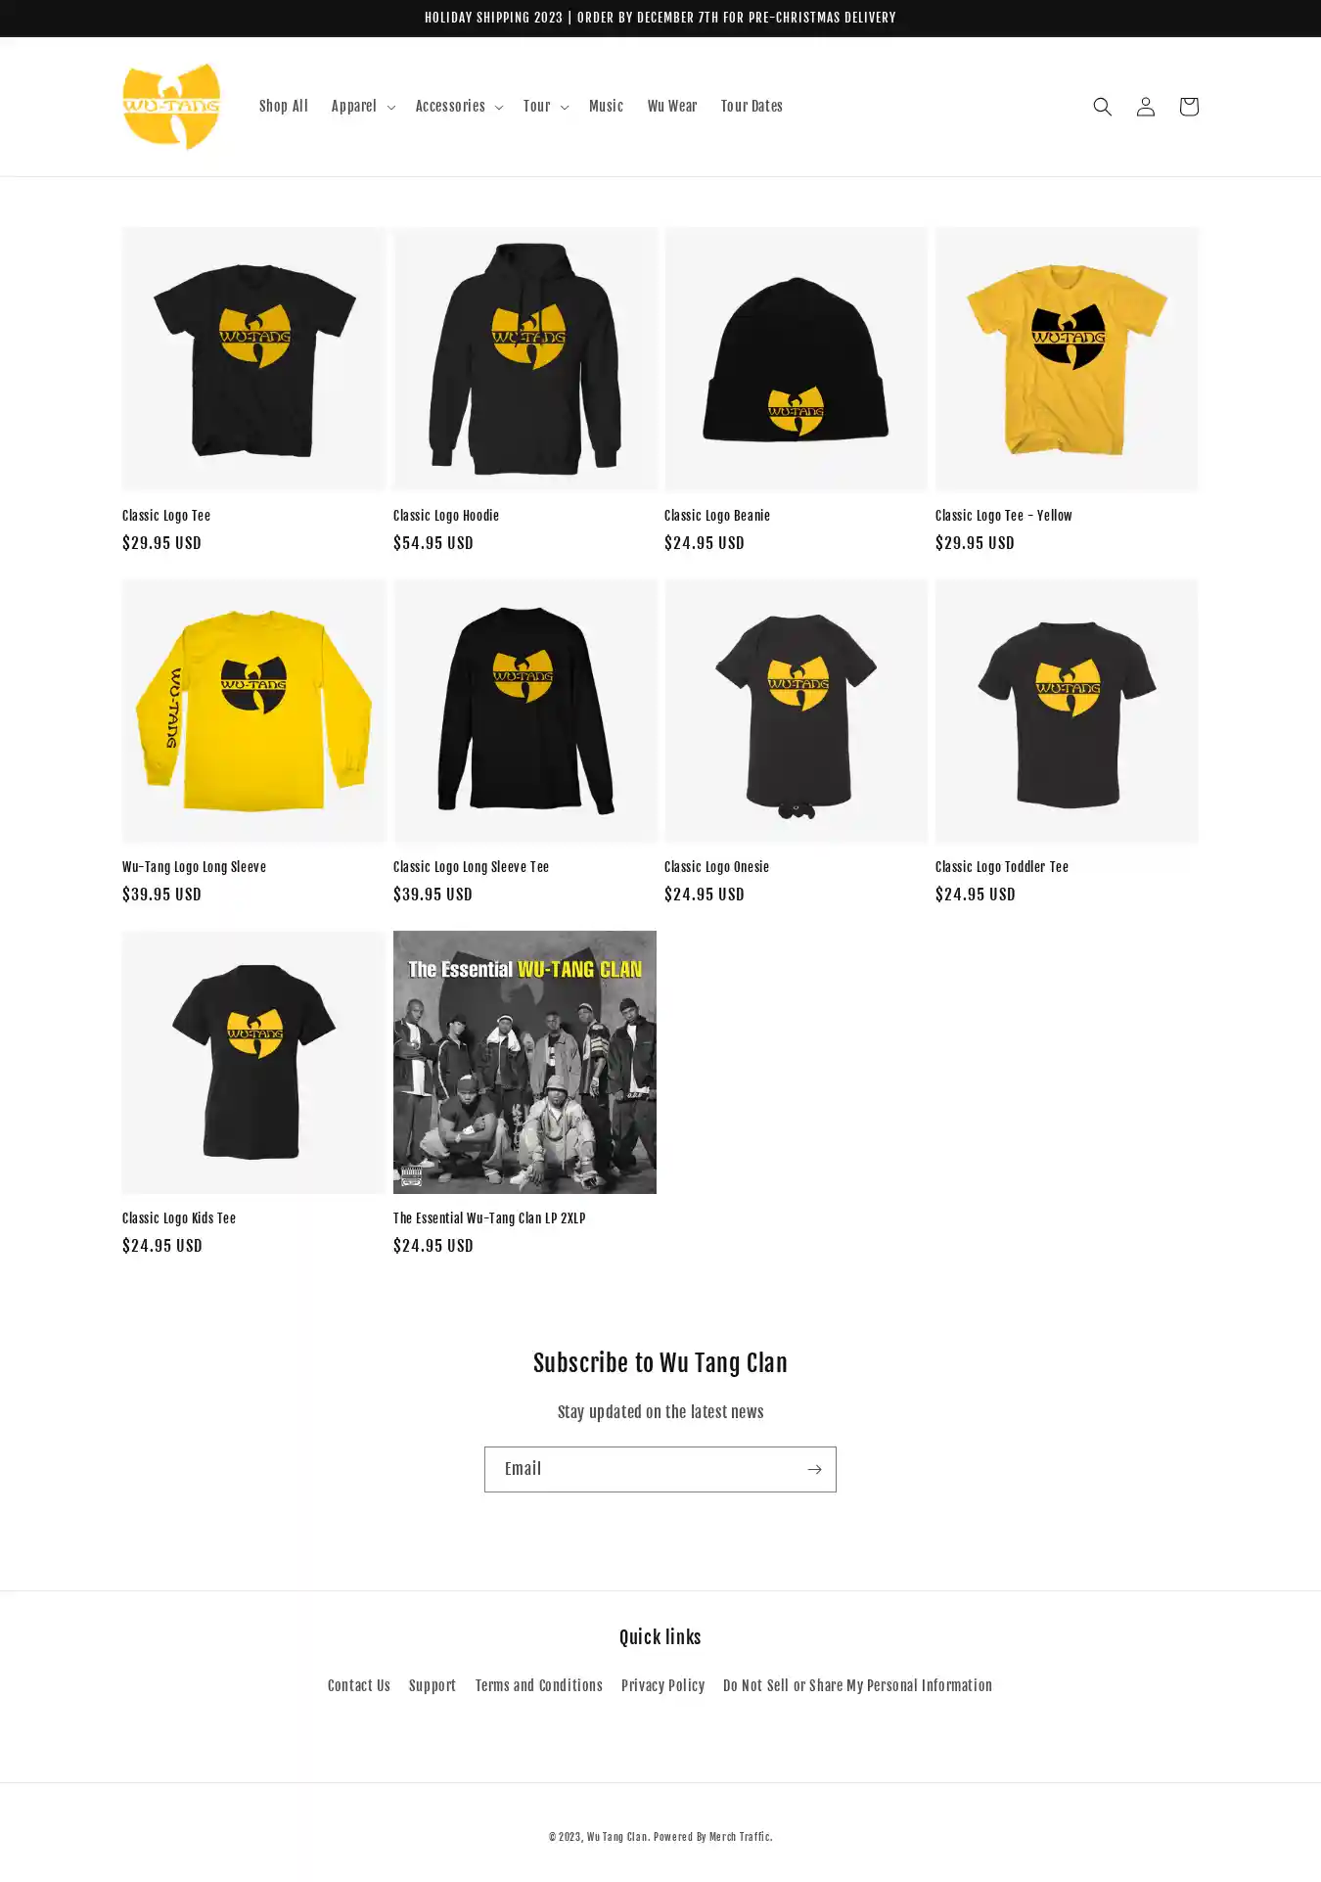Image resolution: width=1321 pixels, height=1882 pixels.
Task: Click the account login person icon
Action: pos(1145,107)
